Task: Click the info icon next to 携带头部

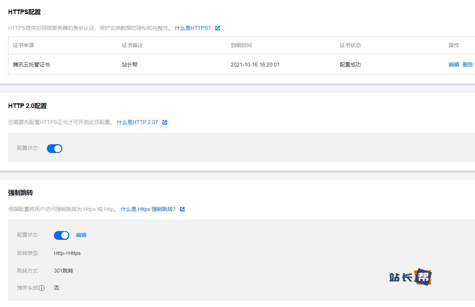Action: point(42,288)
